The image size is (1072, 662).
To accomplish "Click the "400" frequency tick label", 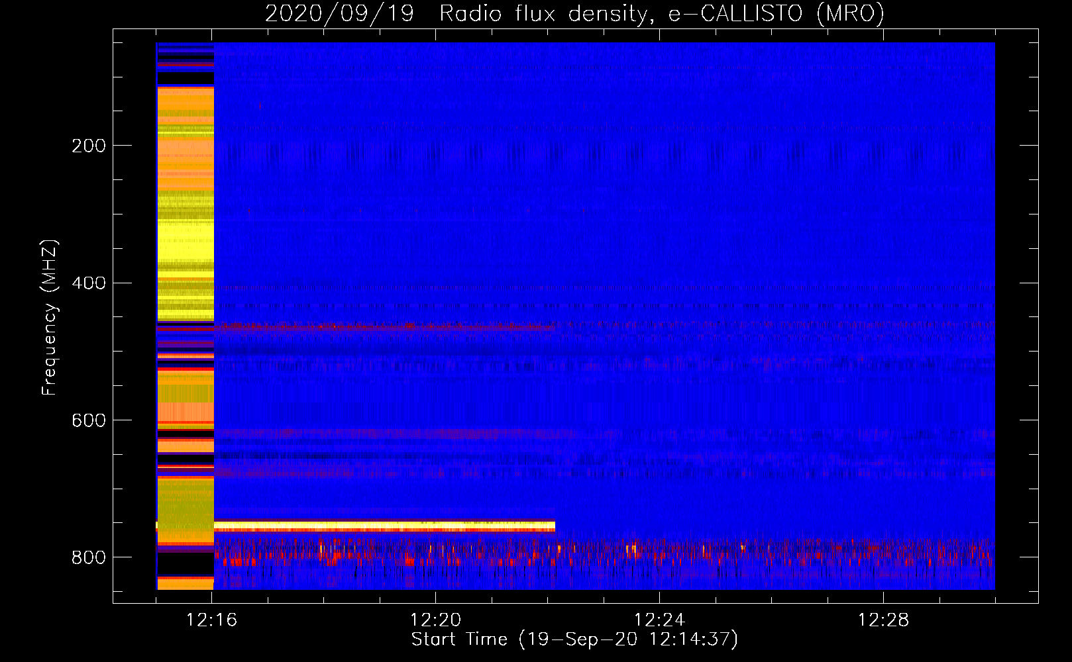I will coord(89,283).
